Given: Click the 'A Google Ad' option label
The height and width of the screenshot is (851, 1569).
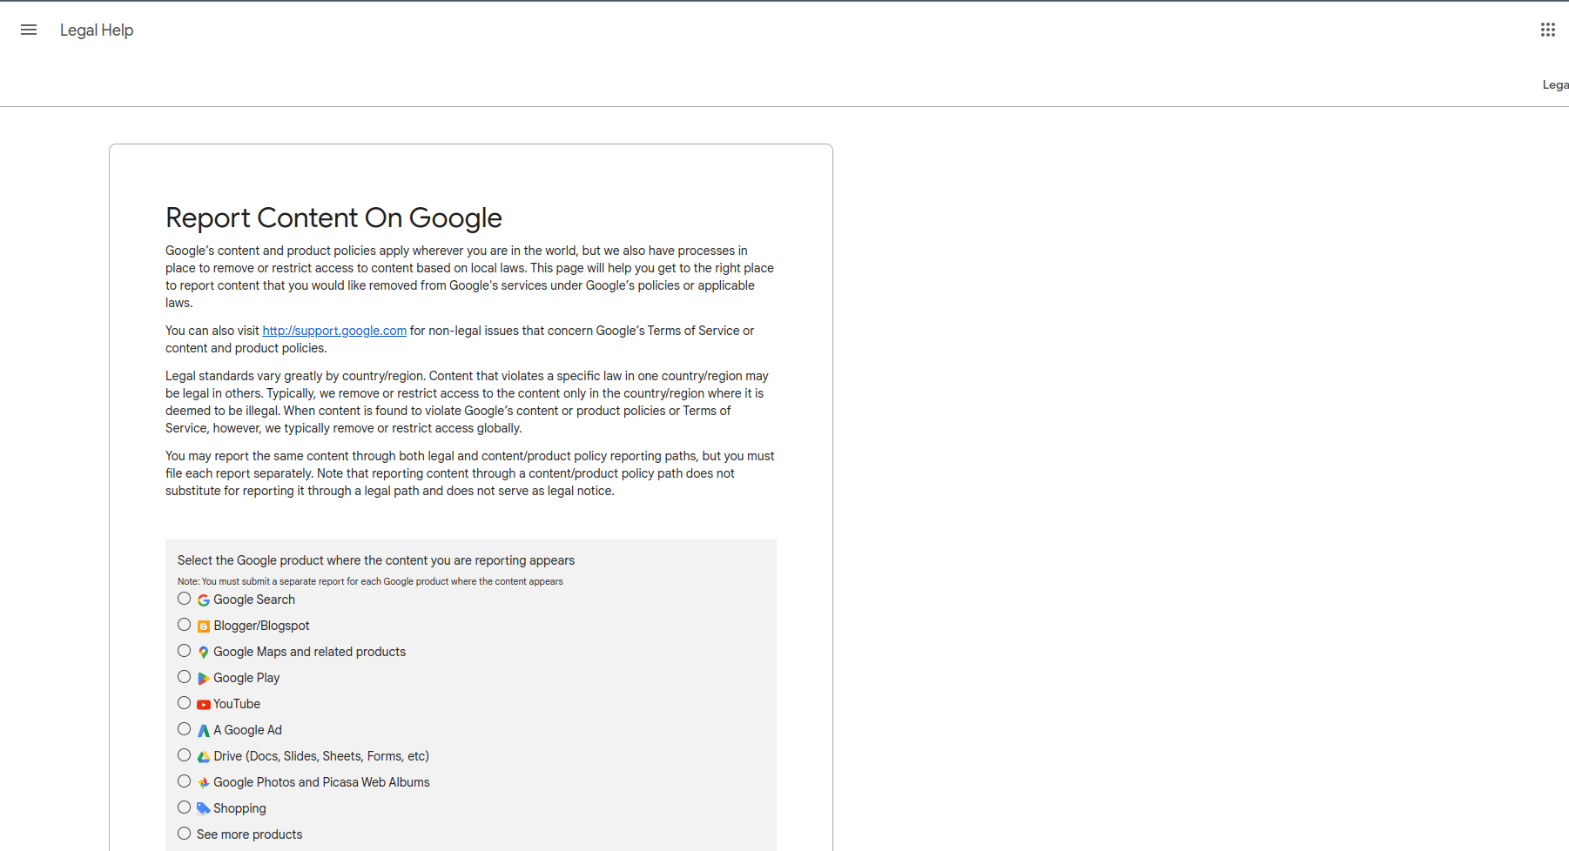Looking at the screenshot, I should (x=247, y=730).
